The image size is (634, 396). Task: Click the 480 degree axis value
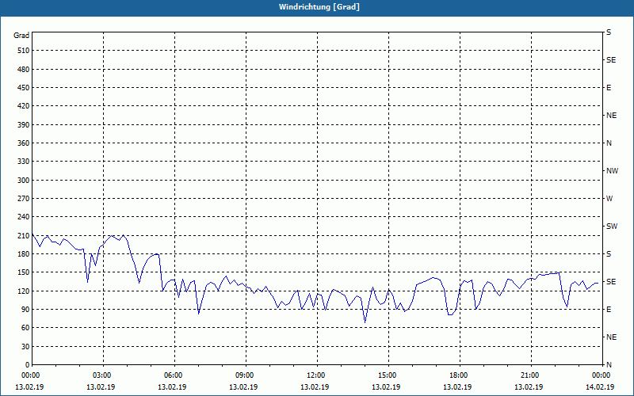click(x=24, y=70)
